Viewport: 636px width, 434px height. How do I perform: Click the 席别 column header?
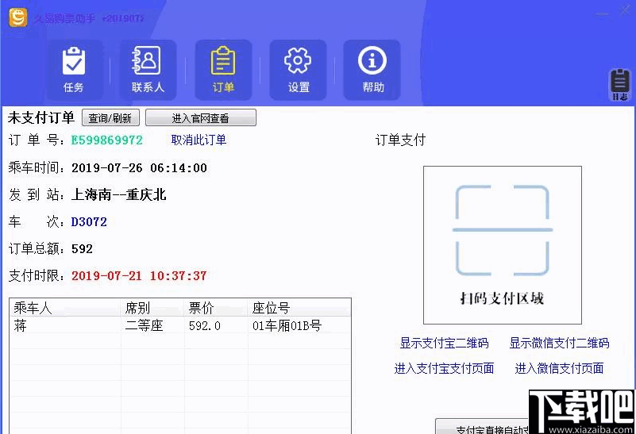pos(153,308)
